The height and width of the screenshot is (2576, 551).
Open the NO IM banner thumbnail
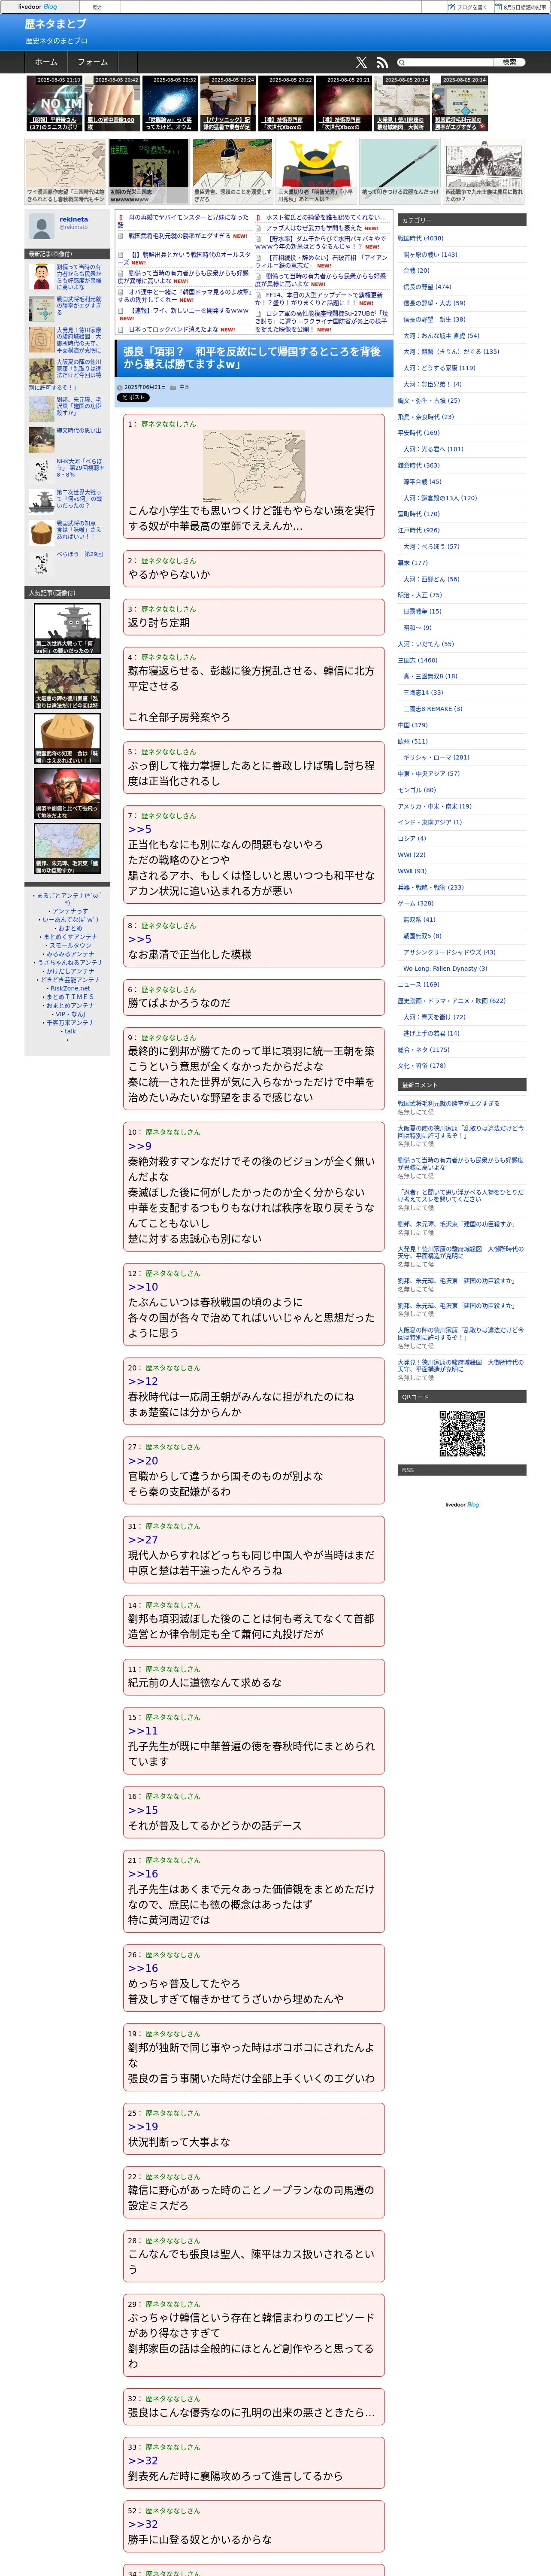click(x=54, y=103)
